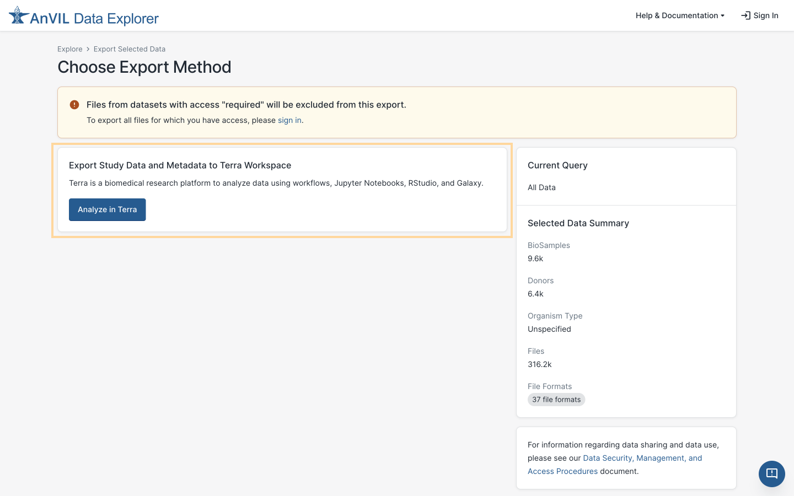Click the "BioSamples" label
This screenshot has width=794, height=496.
coord(549,245)
